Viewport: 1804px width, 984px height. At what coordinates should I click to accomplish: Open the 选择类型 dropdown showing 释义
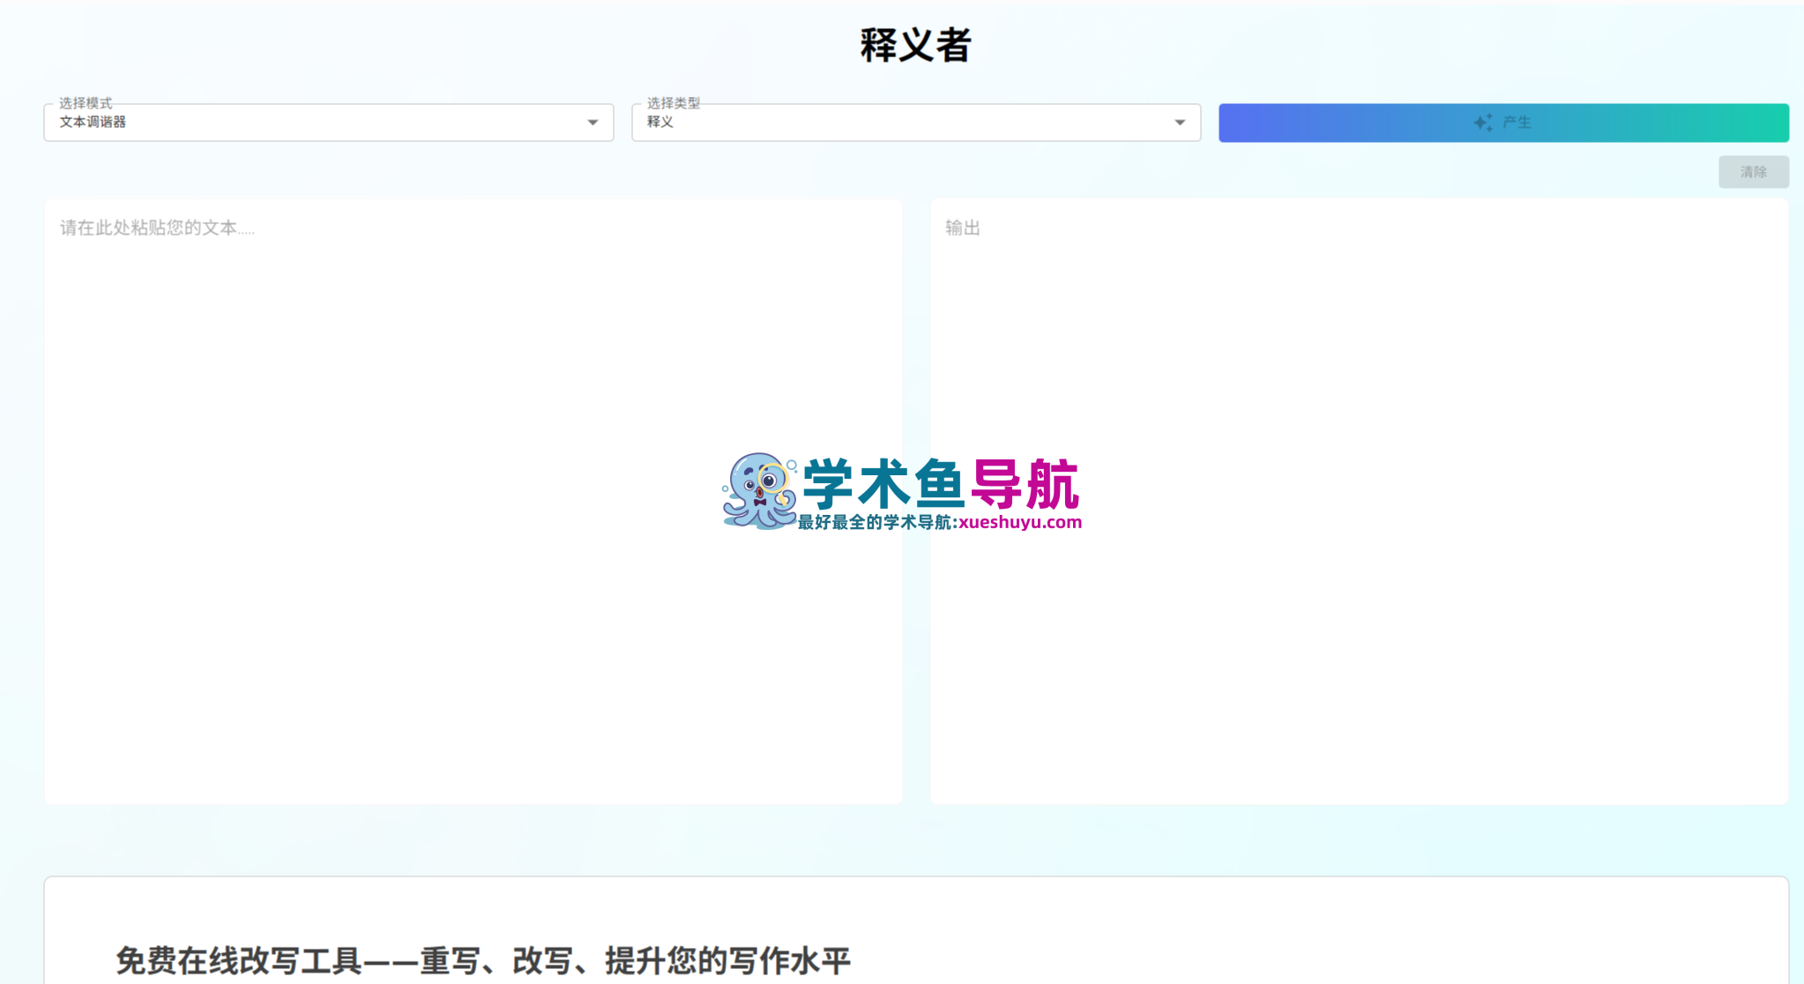coord(916,123)
